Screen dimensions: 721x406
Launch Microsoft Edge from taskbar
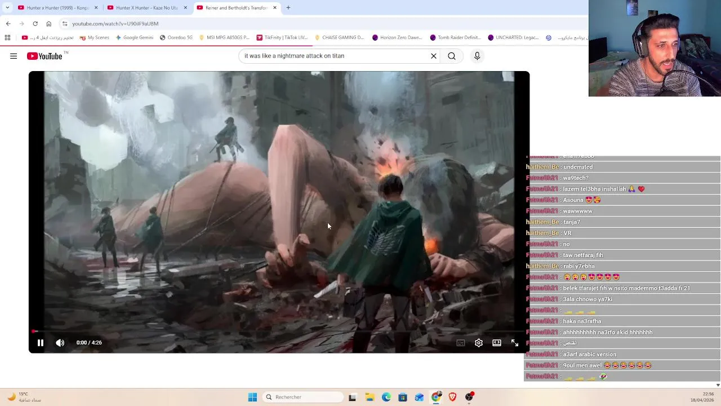tap(386, 397)
